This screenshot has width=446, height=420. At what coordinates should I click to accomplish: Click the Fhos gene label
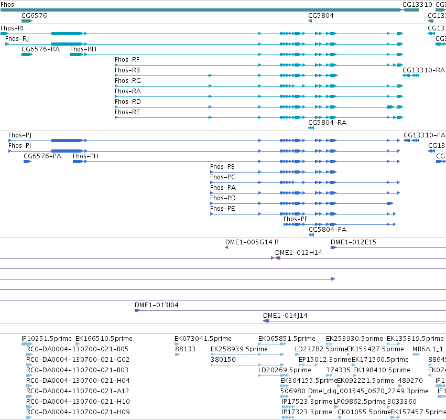(x=7, y=5)
